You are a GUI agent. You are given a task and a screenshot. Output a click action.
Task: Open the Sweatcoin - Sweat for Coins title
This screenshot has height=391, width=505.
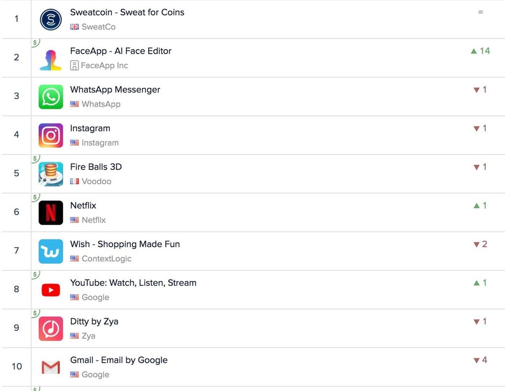coord(127,12)
